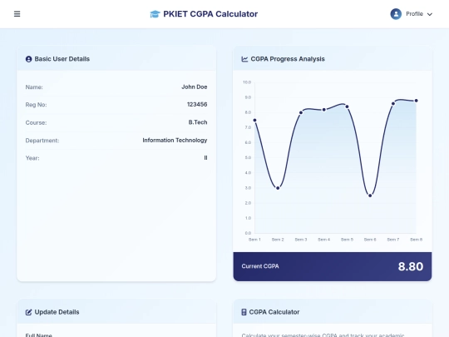449x337 pixels.
Task: Click the Sem 3 data point on chart
Action: click(301, 112)
